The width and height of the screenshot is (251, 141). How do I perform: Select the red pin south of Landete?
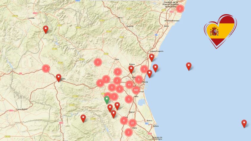(x=46, y=29)
